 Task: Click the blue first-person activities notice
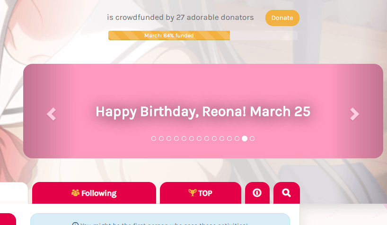tap(160, 220)
